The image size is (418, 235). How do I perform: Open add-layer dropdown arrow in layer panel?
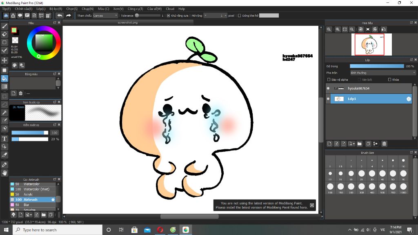(354, 144)
